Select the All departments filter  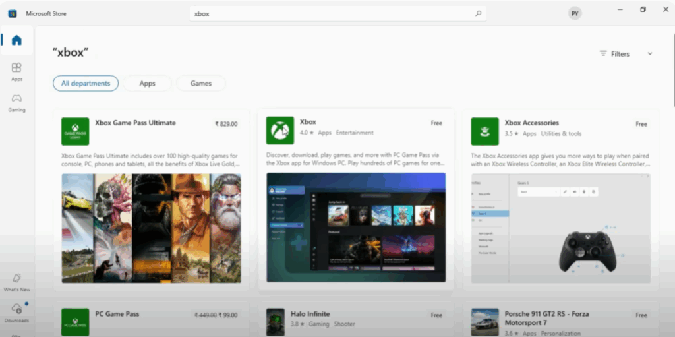[86, 84]
